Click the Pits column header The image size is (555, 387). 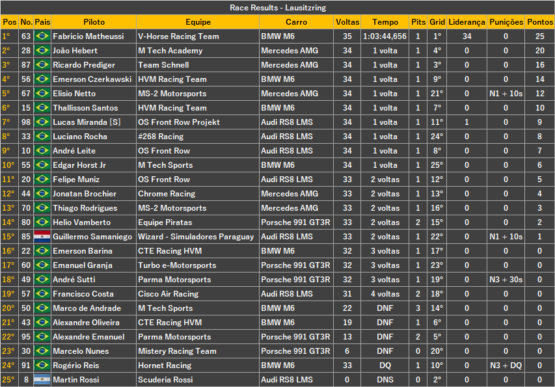point(418,22)
